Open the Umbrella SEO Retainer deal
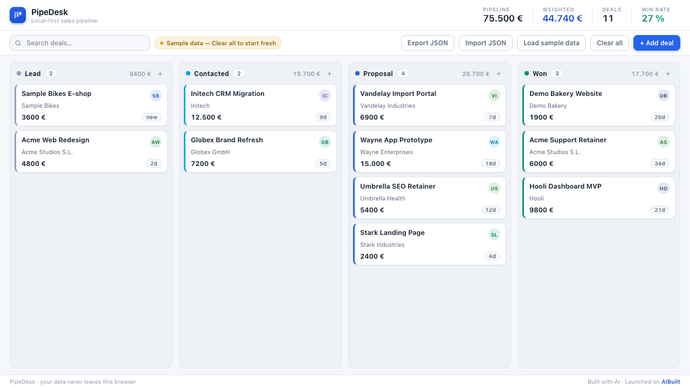690x388 pixels. (430, 198)
